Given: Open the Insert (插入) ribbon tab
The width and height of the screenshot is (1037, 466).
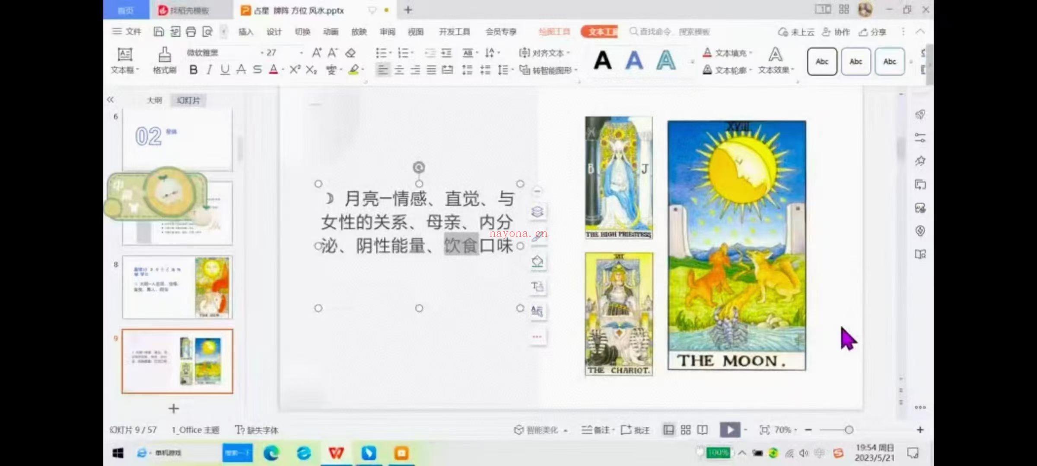Looking at the screenshot, I should pyautogui.click(x=245, y=32).
